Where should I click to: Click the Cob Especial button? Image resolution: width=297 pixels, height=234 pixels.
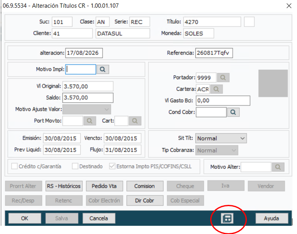pyautogui.click(x=185, y=200)
